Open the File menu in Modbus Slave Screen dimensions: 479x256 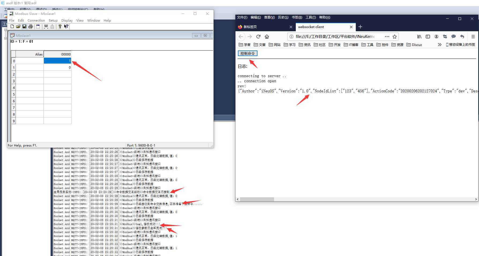coord(12,20)
